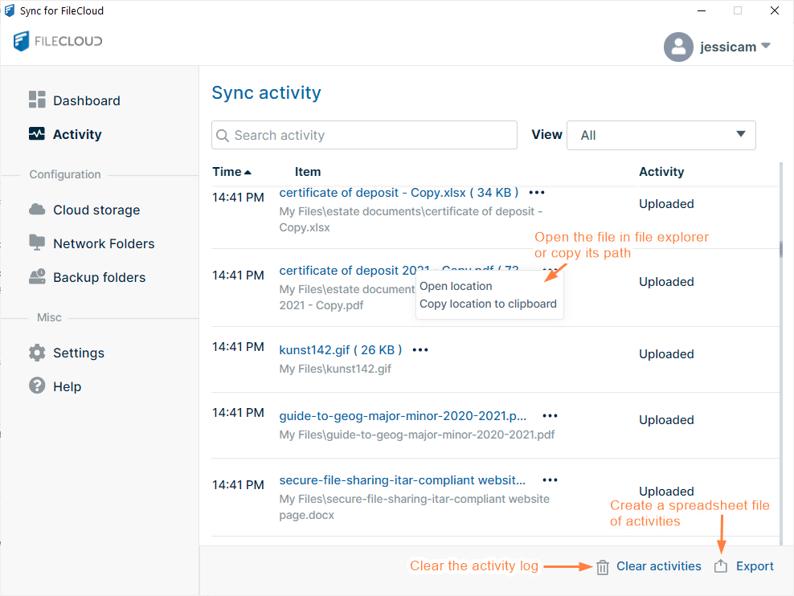Open Settings via the gear icon
This screenshot has width=794, height=596.
[x=37, y=353]
